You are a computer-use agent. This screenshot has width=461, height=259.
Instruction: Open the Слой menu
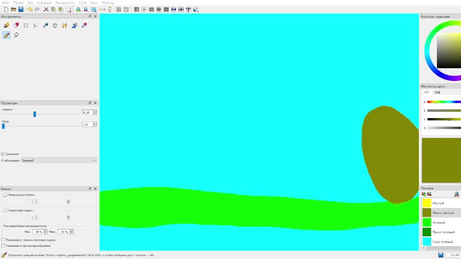82,3
